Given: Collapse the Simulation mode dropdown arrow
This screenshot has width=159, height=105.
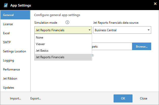Looking at the screenshot, I should (89, 30).
